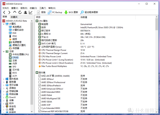Refresh the page with the circular arrow icon
The height and width of the screenshot is (115, 160).
point(20,12)
